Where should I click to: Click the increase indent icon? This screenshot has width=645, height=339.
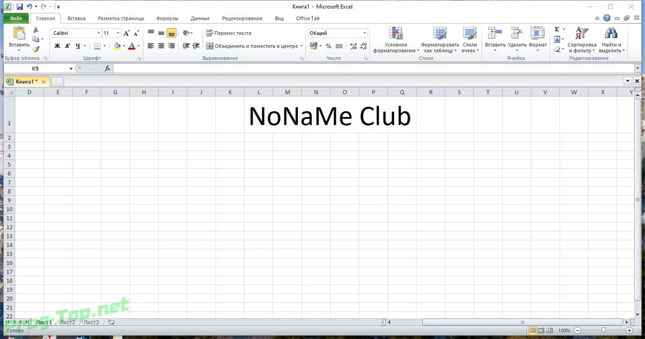coord(197,46)
